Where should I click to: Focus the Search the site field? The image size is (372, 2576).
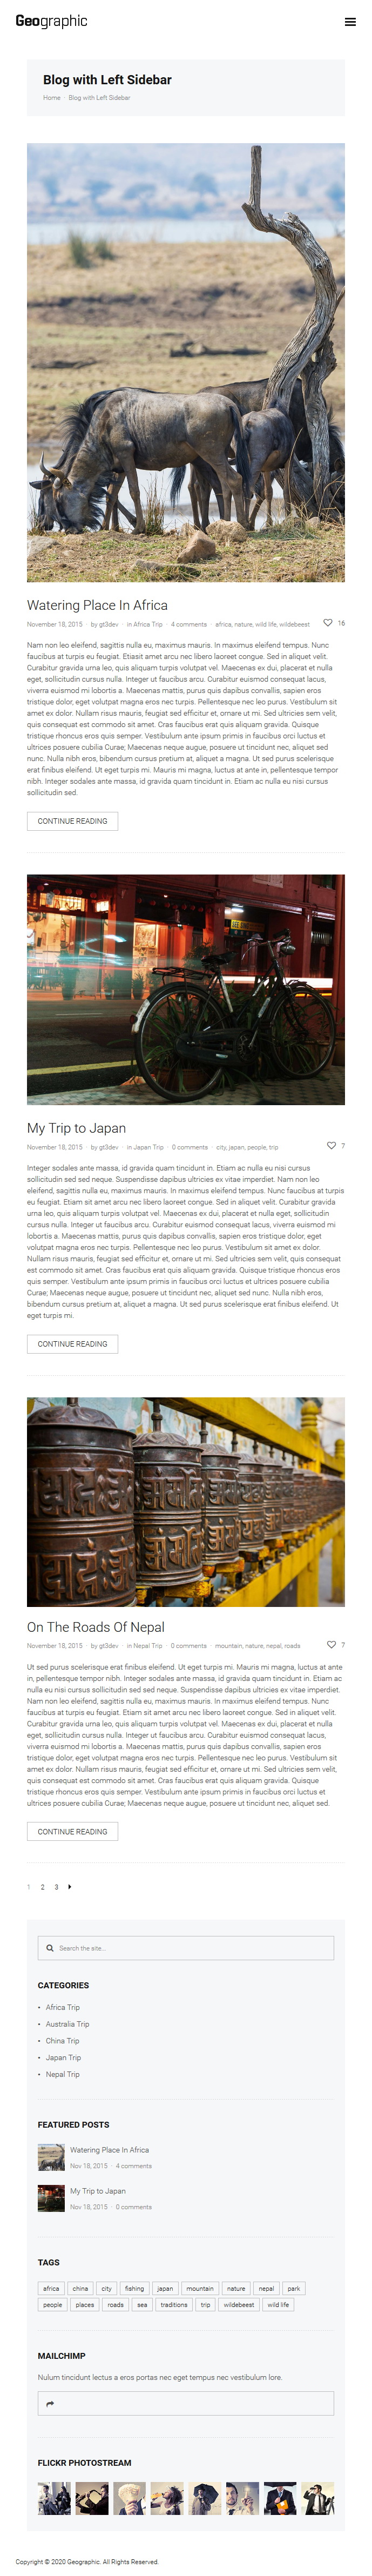(x=186, y=1948)
